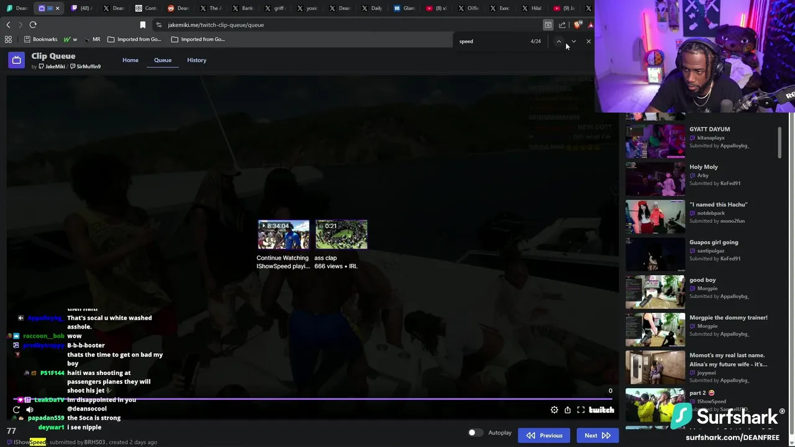
Task: Seek along the purple clip progress bar
Action: (x=313, y=399)
